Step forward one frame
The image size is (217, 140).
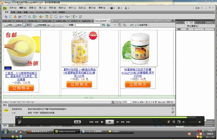tap(117, 122)
